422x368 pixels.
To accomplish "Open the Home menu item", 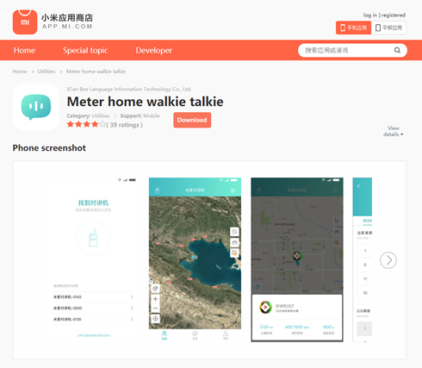I will coord(24,50).
